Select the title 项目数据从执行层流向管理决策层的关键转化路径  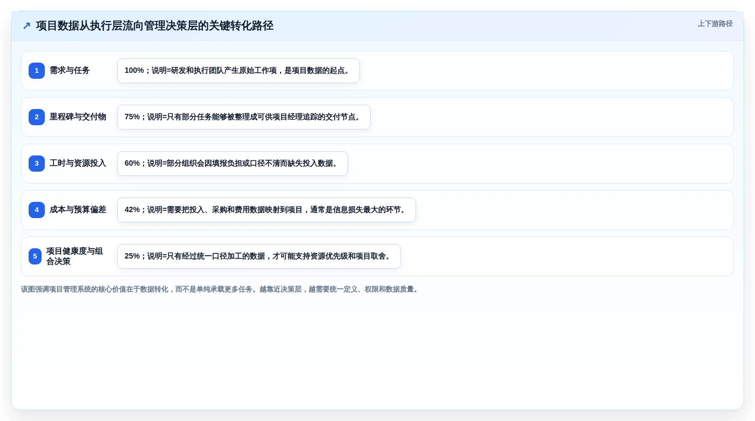155,26
